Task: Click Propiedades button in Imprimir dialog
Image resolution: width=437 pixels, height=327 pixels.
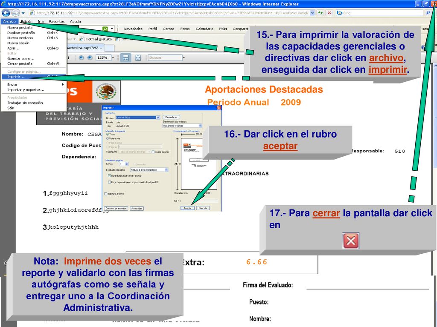Action: click(x=171, y=118)
